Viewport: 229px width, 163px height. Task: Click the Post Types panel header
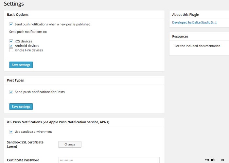[x=84, y=80]
